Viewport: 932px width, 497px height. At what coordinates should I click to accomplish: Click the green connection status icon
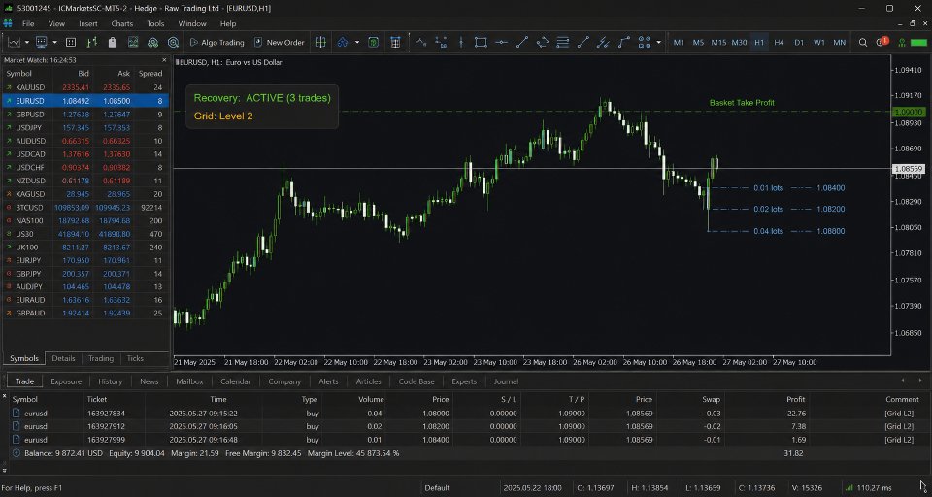click(902, 42)
